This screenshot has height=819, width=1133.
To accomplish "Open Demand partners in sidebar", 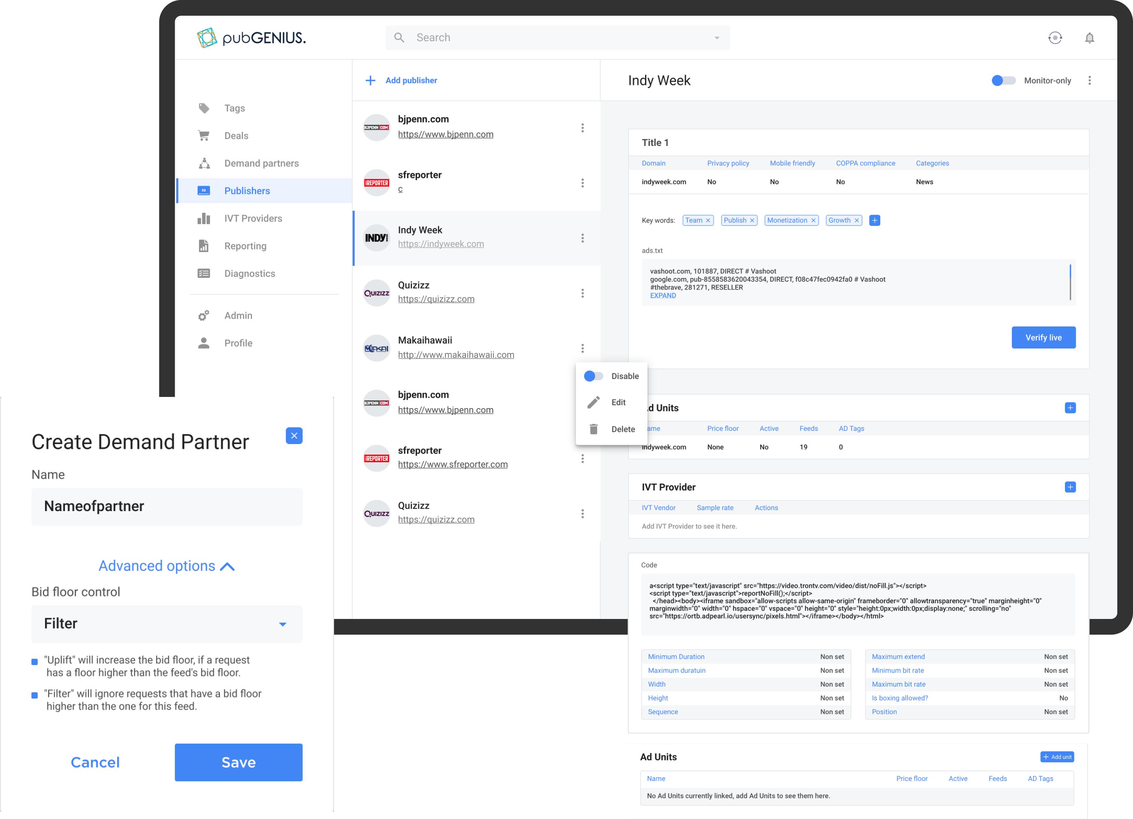I will tap(261, 163).
